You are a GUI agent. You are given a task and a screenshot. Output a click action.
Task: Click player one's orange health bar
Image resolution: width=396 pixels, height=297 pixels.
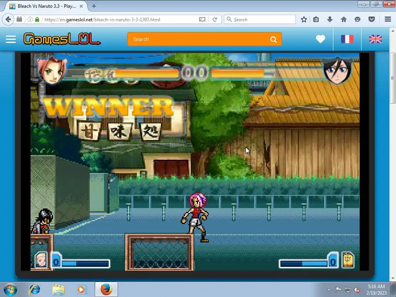(x=147, y=74)
